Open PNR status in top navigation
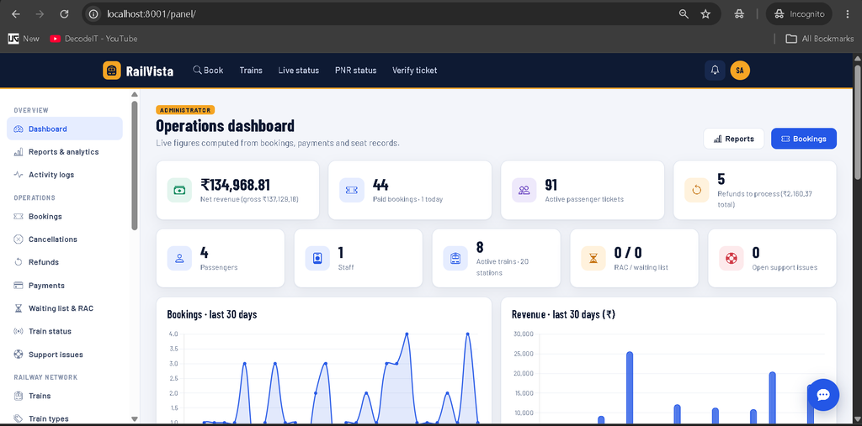Image resolution: width=862 pixels, height=426 pixels. click(x=356, y=71)
